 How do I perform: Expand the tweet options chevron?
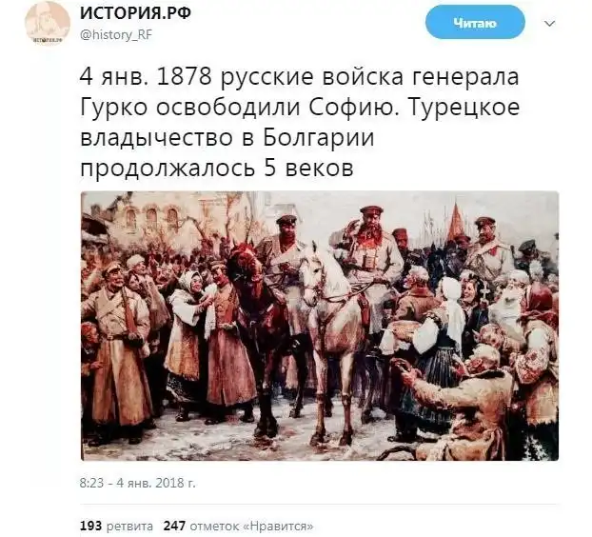[550, 24]
